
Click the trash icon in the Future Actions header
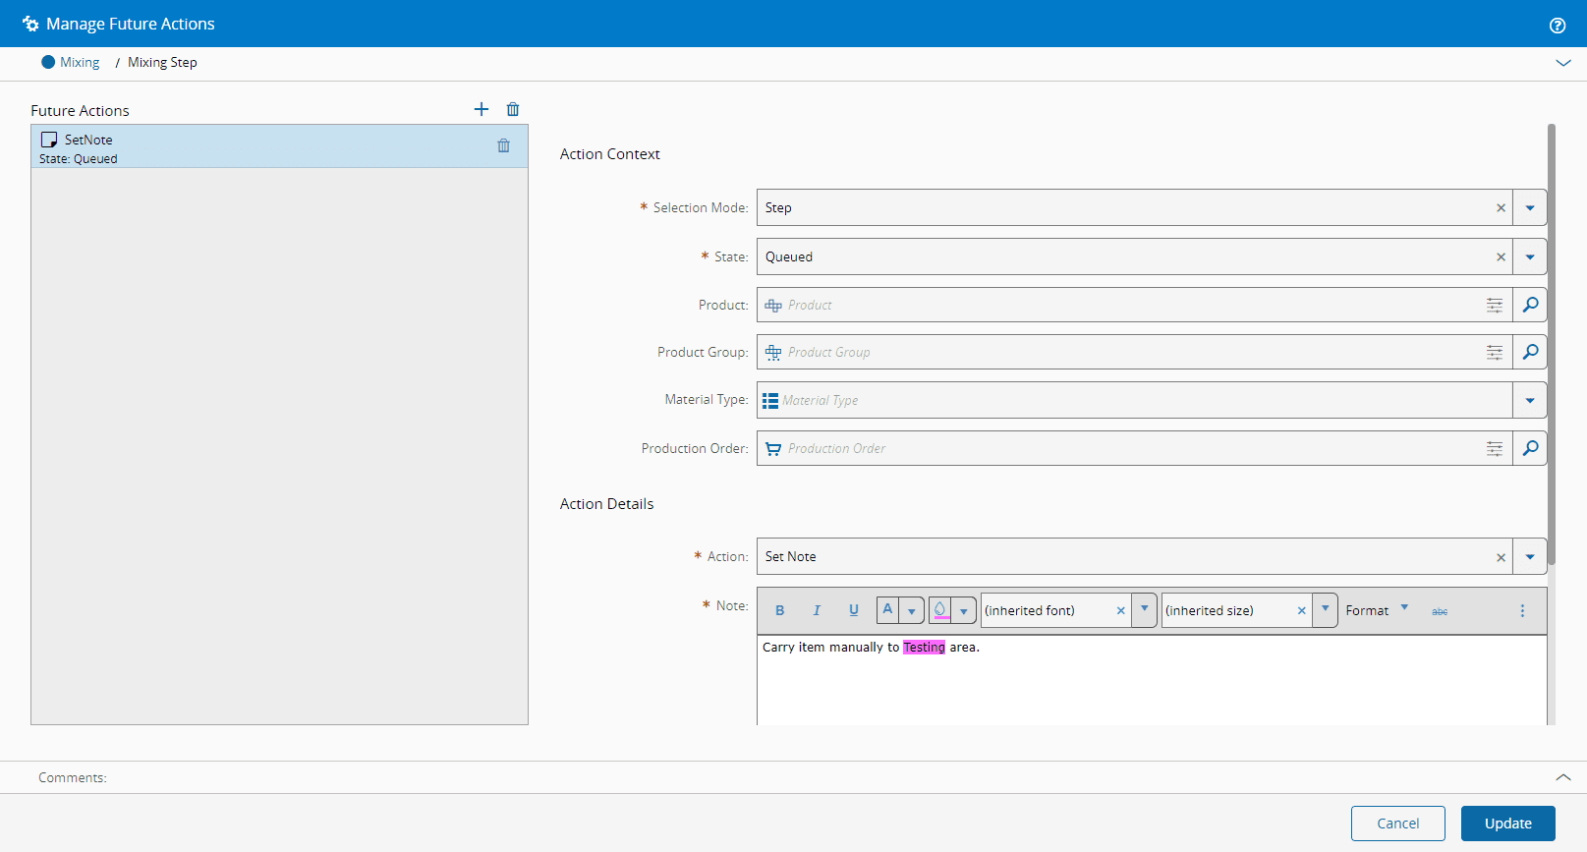[513, 109]
